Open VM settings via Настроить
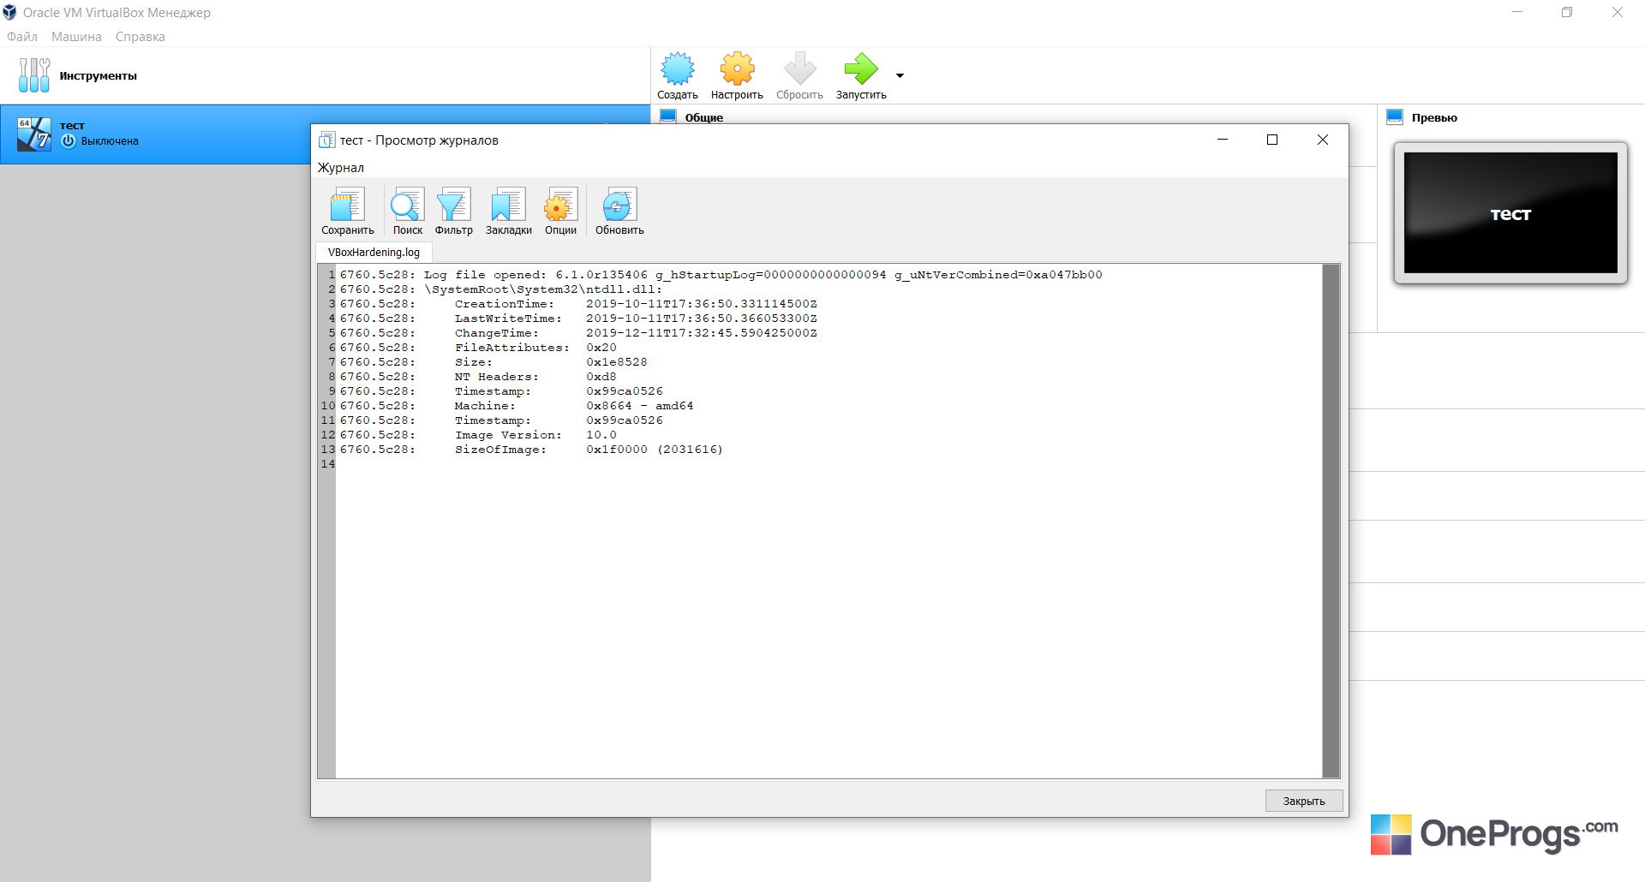Image resolution: width=1645 pixels, height=882 pixels. pyautogui.click(x=737, y=75)
